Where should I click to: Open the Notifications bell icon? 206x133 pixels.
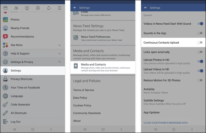coord(49,8)
